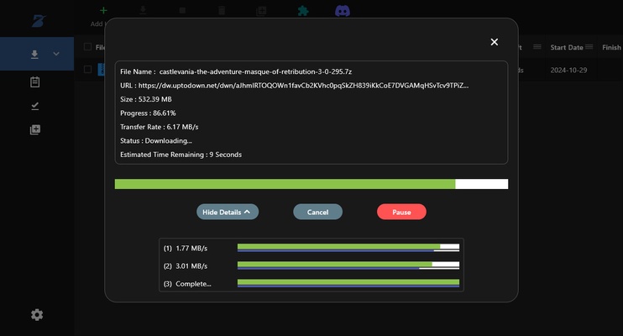This screenshot has height=336, width=623.
Task: Expand the downloads chevron in sidebar
Action: pyautogui.click(x=56, y=55)
